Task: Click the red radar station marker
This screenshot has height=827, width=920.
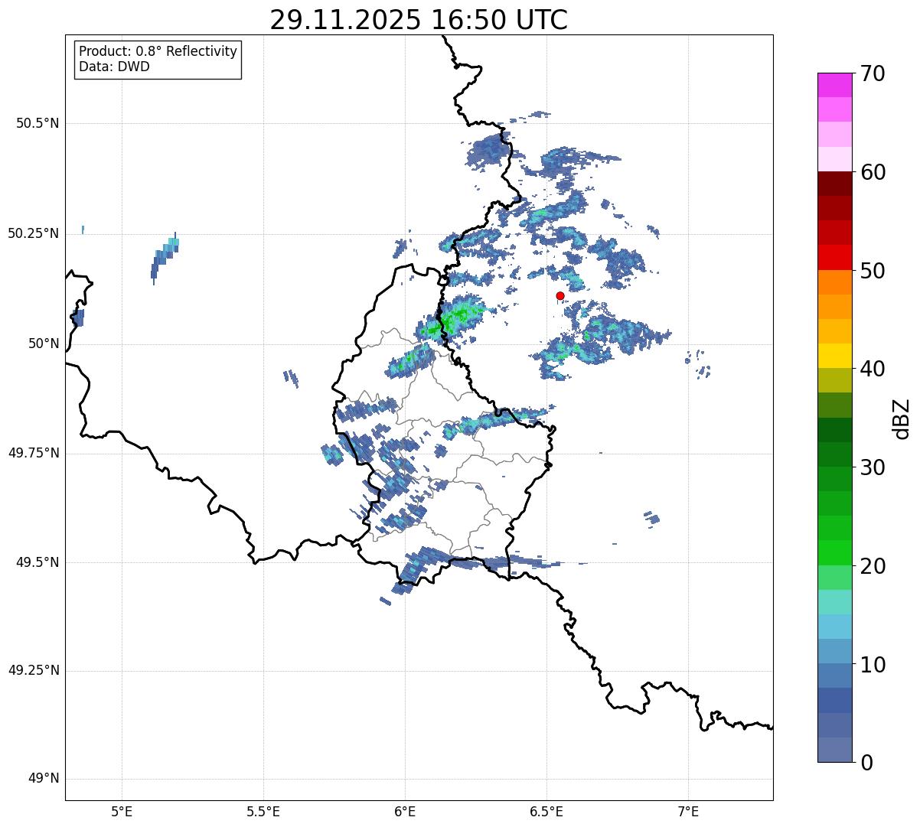Action: point(560,296)
